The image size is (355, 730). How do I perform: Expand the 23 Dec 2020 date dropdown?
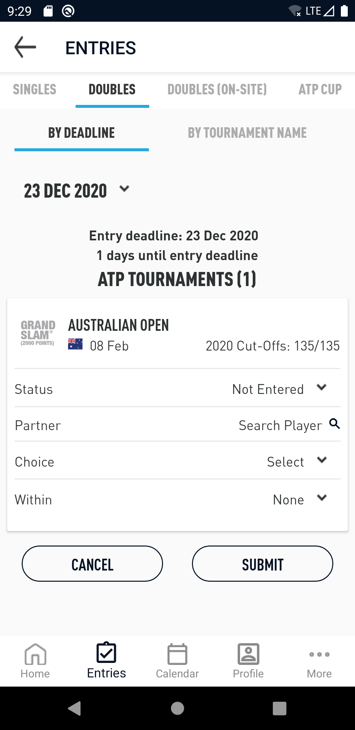(x=124, y=189)
